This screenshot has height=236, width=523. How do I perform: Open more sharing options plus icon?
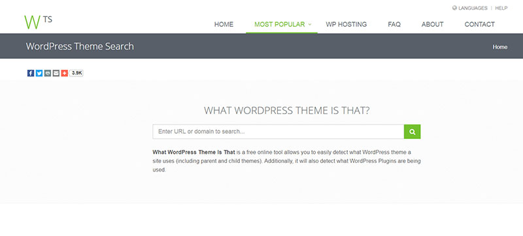pyautogui.click(x=64, y=73)
